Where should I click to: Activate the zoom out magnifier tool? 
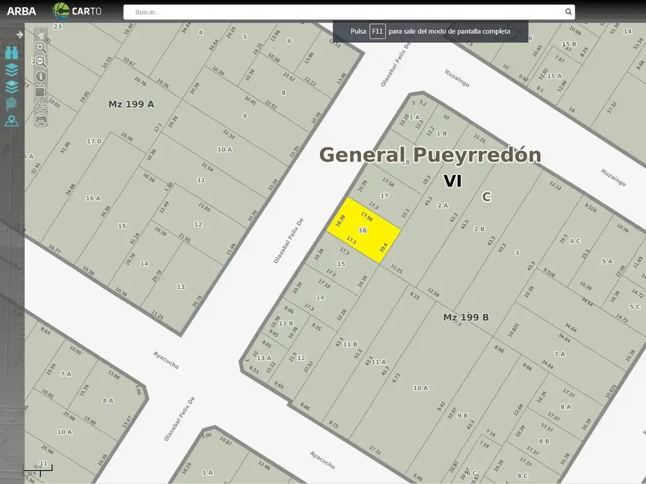tap(41, 62)
